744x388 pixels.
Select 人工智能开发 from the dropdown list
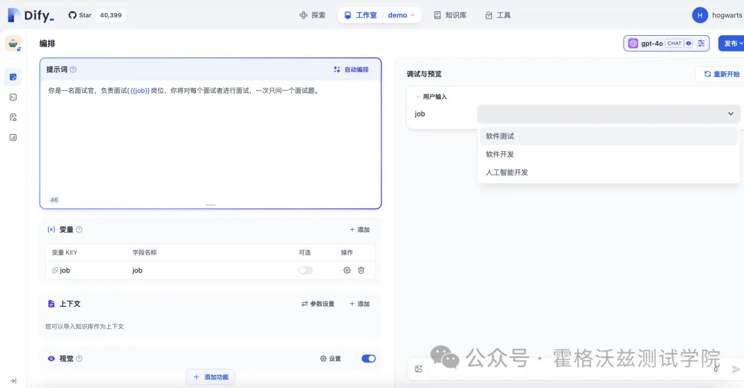pyautogui.click(x=608, y=173)
